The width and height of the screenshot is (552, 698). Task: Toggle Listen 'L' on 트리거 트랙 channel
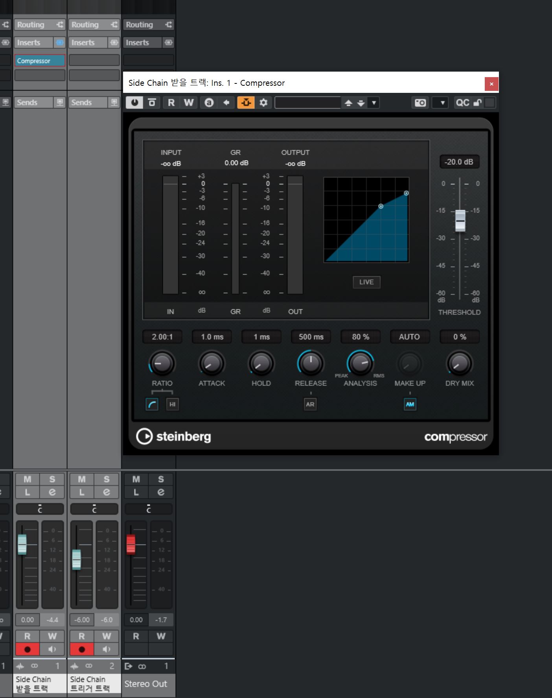pos(82,492)
